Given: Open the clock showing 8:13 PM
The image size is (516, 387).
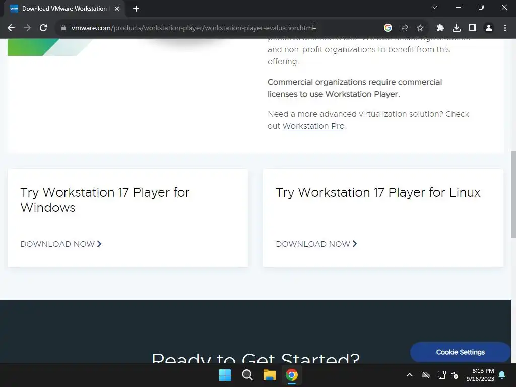Looking at the screenshot, I should coord(480,375).
